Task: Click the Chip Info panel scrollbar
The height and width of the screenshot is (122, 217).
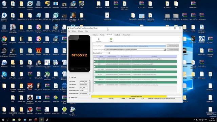Action: click(90, 87)
